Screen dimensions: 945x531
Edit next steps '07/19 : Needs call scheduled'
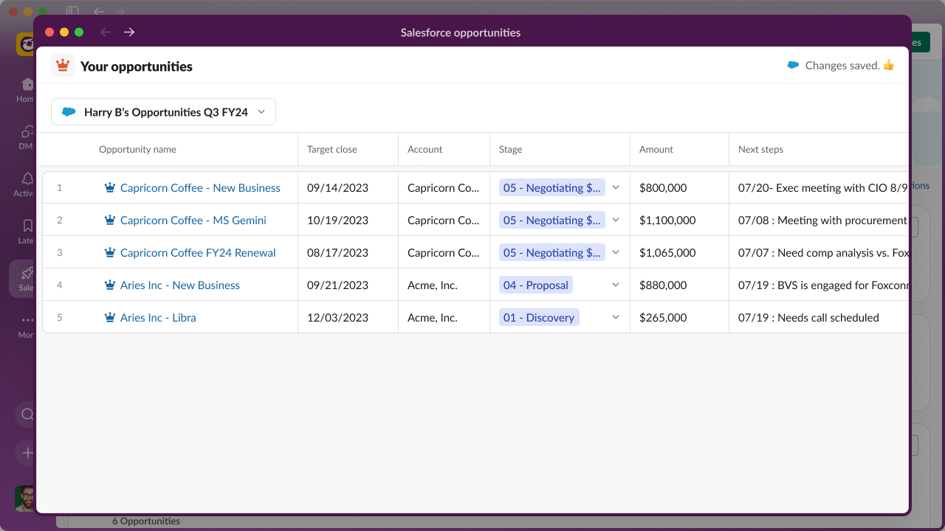[819, 318]
